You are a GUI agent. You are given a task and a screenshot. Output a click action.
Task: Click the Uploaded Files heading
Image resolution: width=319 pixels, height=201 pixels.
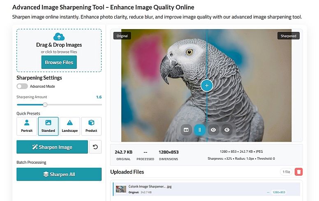pyautogui.click(x=127, y=172)
